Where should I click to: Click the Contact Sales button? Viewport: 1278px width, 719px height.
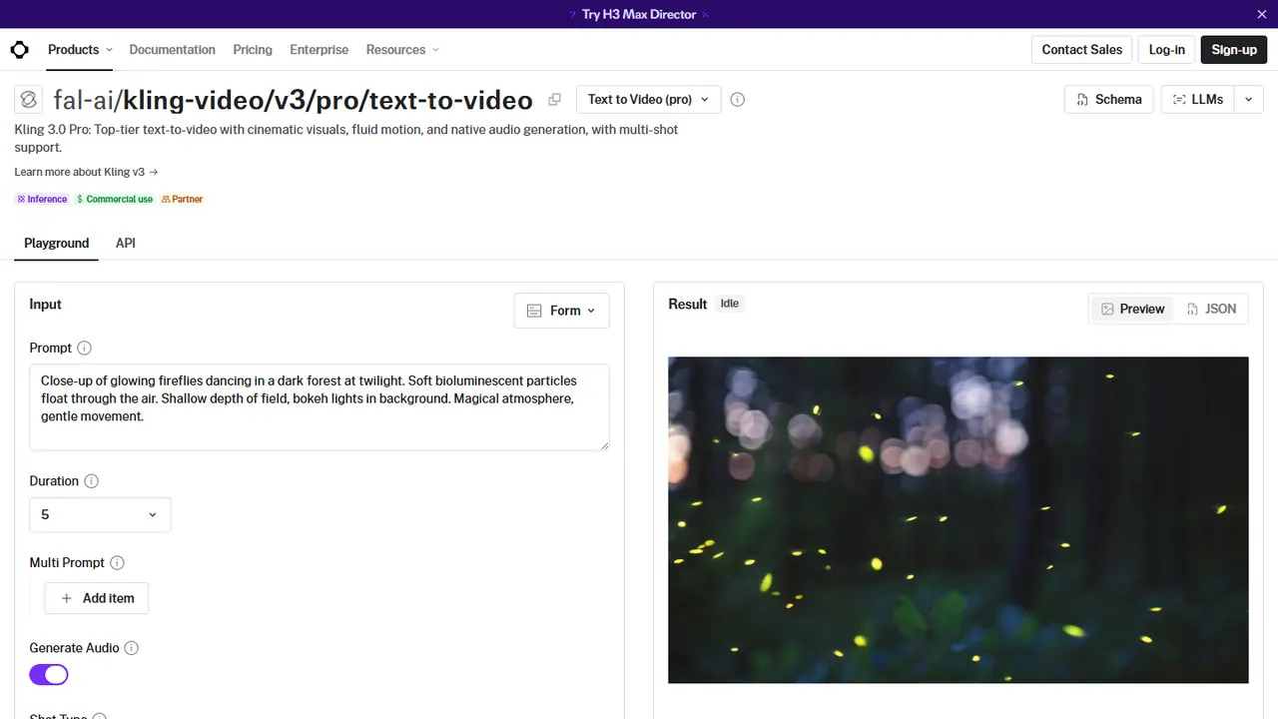pos(1081,50)
